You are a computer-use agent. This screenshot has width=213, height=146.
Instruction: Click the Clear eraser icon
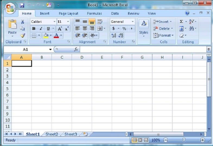pyautogui.click(x=182, y=36)
